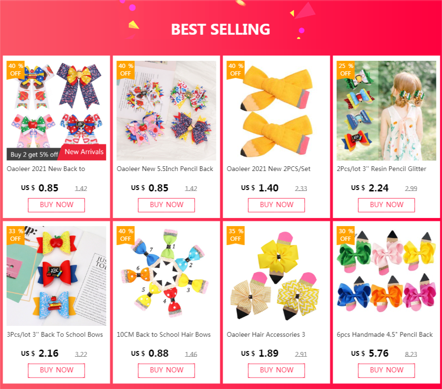The width and height of the screenshot is (442, 389).
Task: Open the title 10CM Back to School Hair Bows
Action: [x=164, y=334]
